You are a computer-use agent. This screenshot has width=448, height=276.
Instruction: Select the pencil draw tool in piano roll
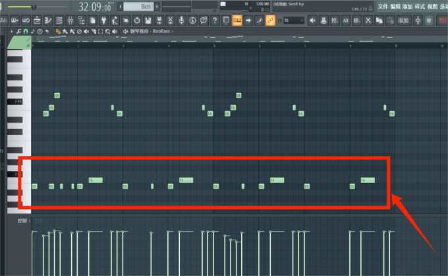click(58, 32)
